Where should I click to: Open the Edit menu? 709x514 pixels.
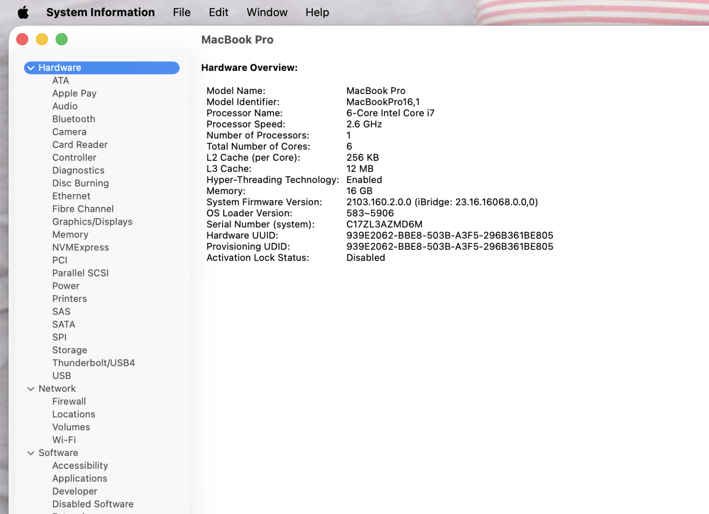pyautogui.click(x=218, y=12)
